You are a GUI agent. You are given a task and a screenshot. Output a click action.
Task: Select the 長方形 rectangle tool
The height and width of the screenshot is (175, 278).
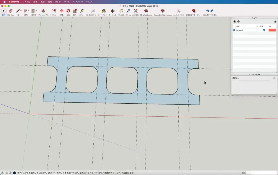point(33,11)
